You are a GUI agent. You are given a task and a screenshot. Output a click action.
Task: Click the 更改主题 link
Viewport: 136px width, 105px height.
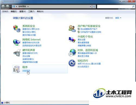click(x=82, y=40)
